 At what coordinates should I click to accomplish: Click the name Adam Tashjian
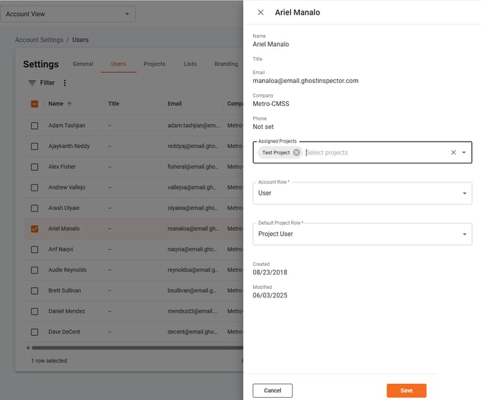click(x=66, y=125)
